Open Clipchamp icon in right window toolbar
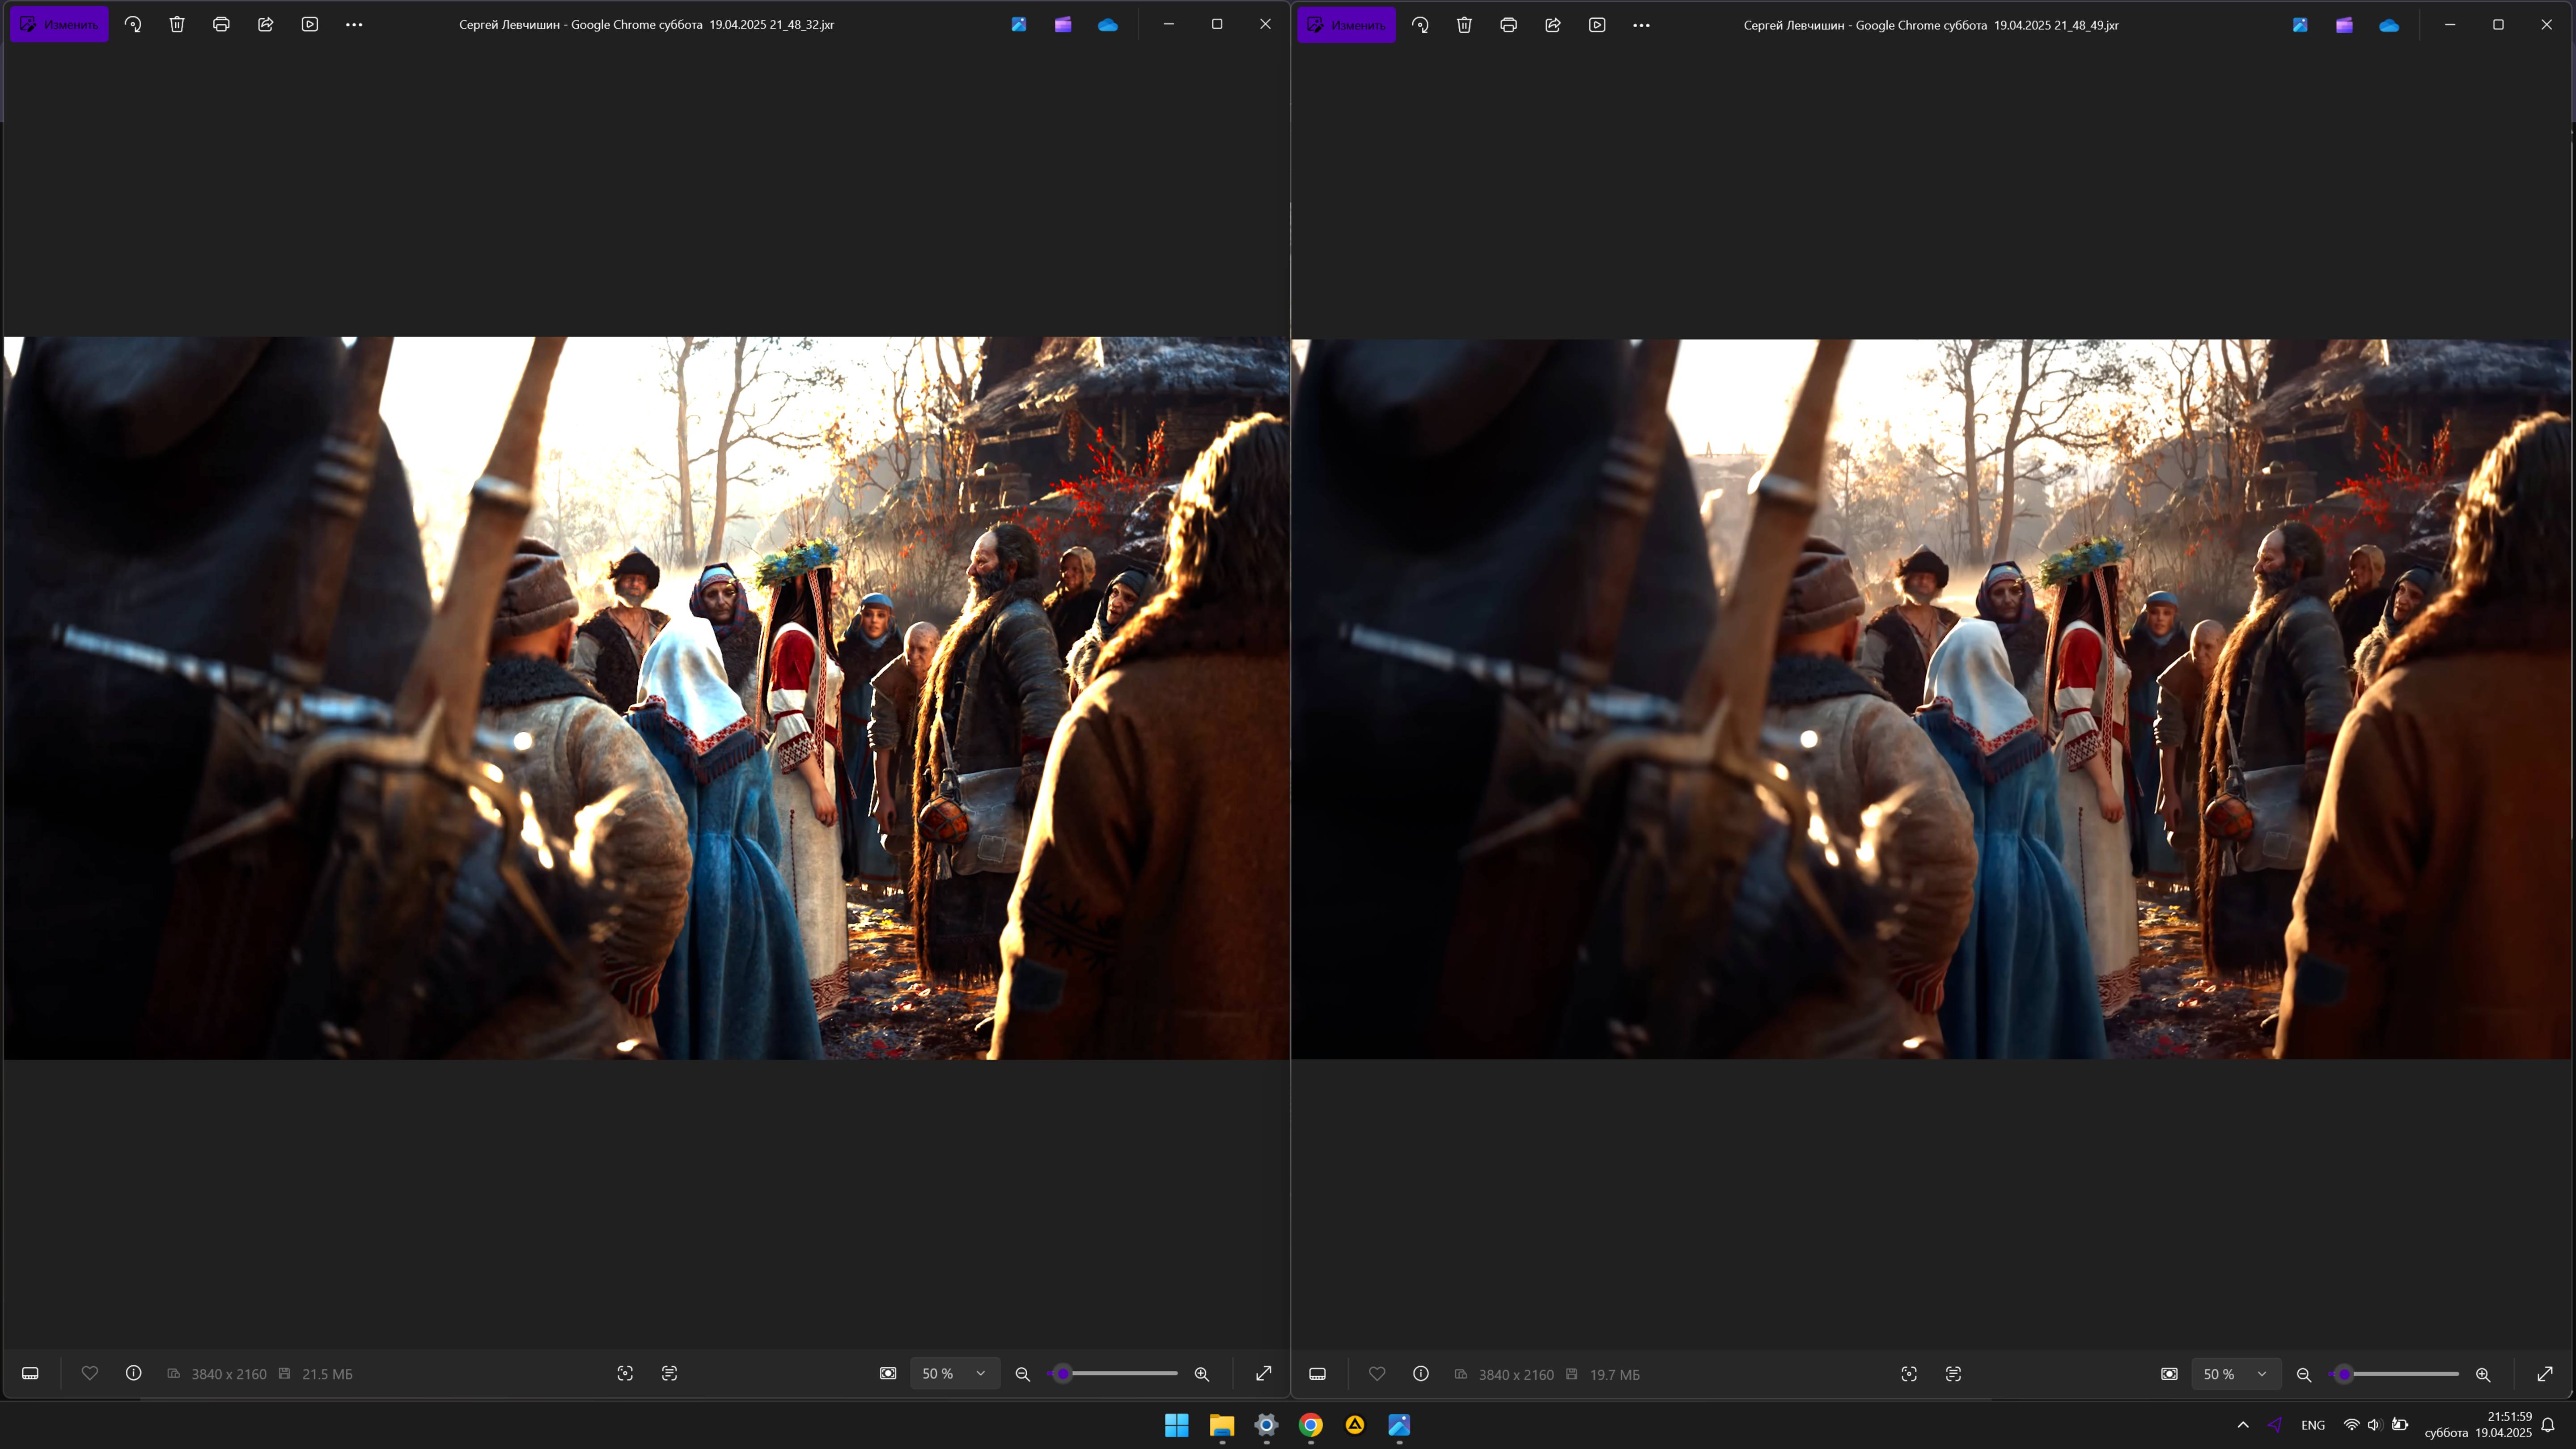The width and height of the screenshot is (2576, 1449). (x=2344, y=25)
